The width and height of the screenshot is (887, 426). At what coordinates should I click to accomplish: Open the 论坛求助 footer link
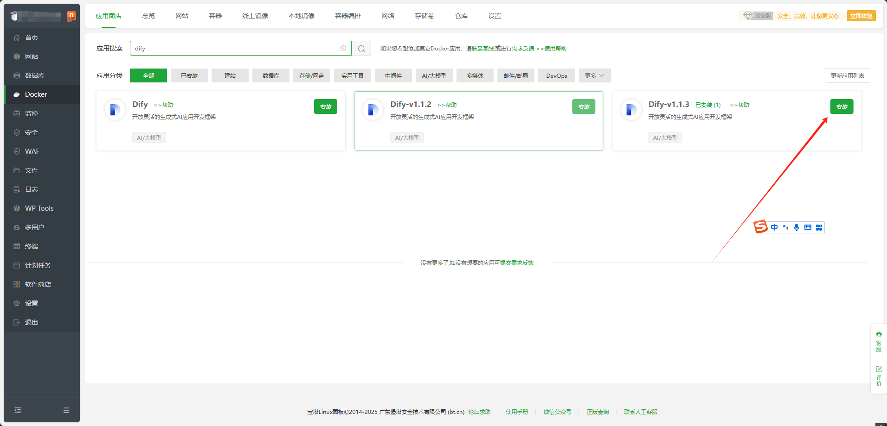click(479, 412)
